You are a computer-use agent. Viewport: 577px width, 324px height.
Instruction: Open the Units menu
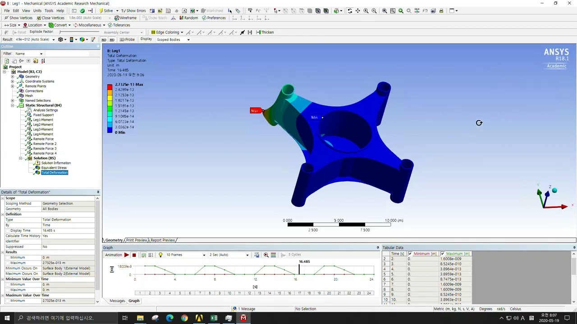coord(37,11)
